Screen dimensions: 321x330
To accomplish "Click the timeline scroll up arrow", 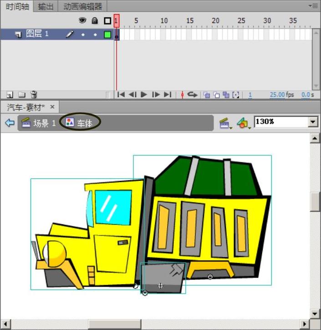I will coord(316,32).
